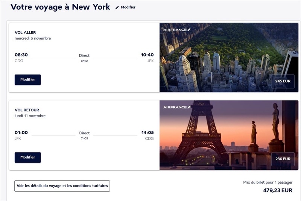Click the VOL ALLER heading
Screen dimensions: 301x201
click(x=25, y=32)
